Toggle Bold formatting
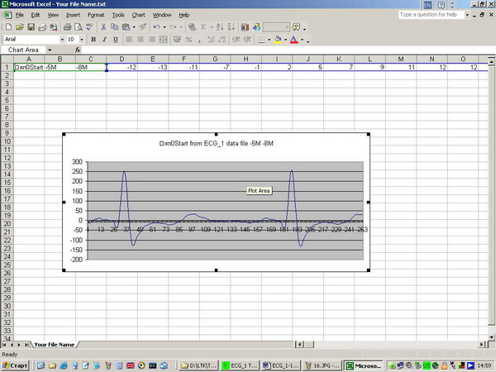Screen dimensions: 496x372 point(93,40)
